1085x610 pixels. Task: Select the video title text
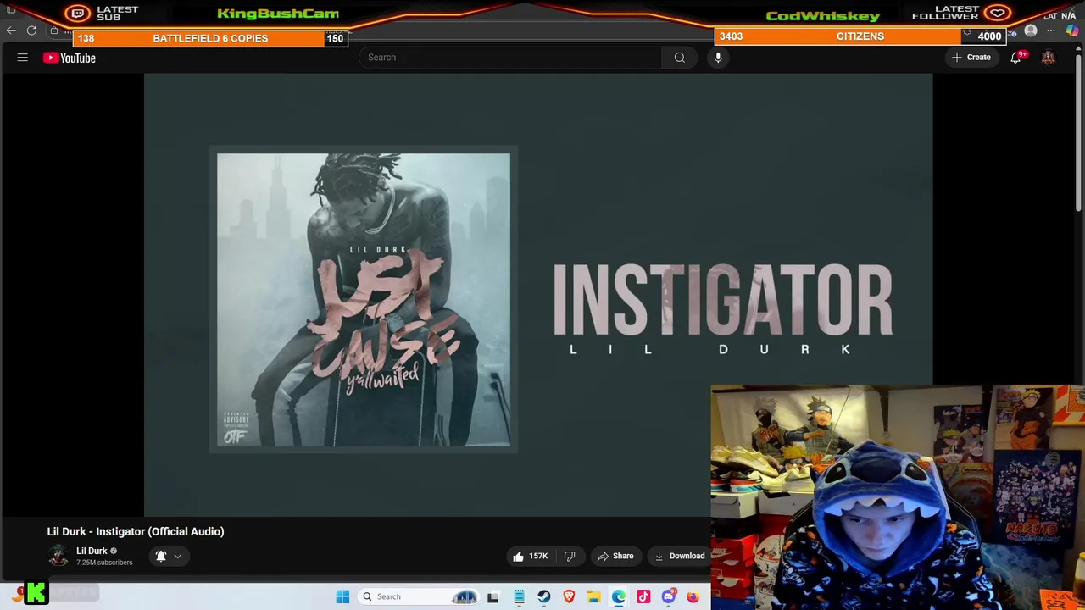click(x=136, y=531)
